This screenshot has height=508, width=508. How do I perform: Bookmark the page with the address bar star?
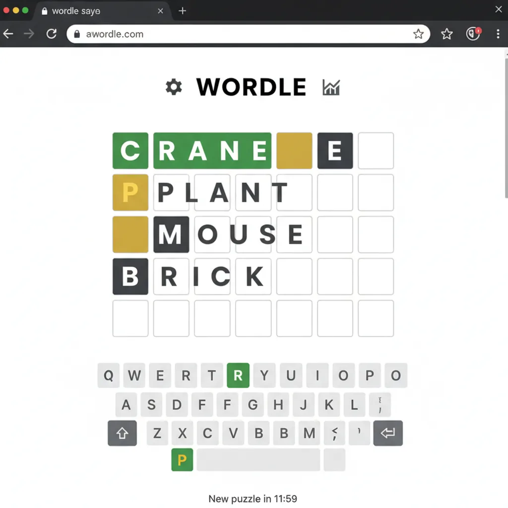click(418, 34)
